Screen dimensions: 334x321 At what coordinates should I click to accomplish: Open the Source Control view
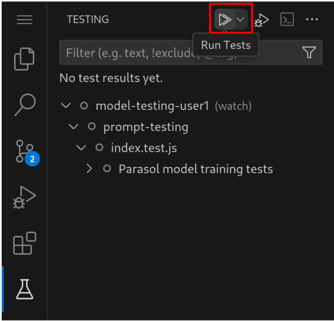coord(25,151)
